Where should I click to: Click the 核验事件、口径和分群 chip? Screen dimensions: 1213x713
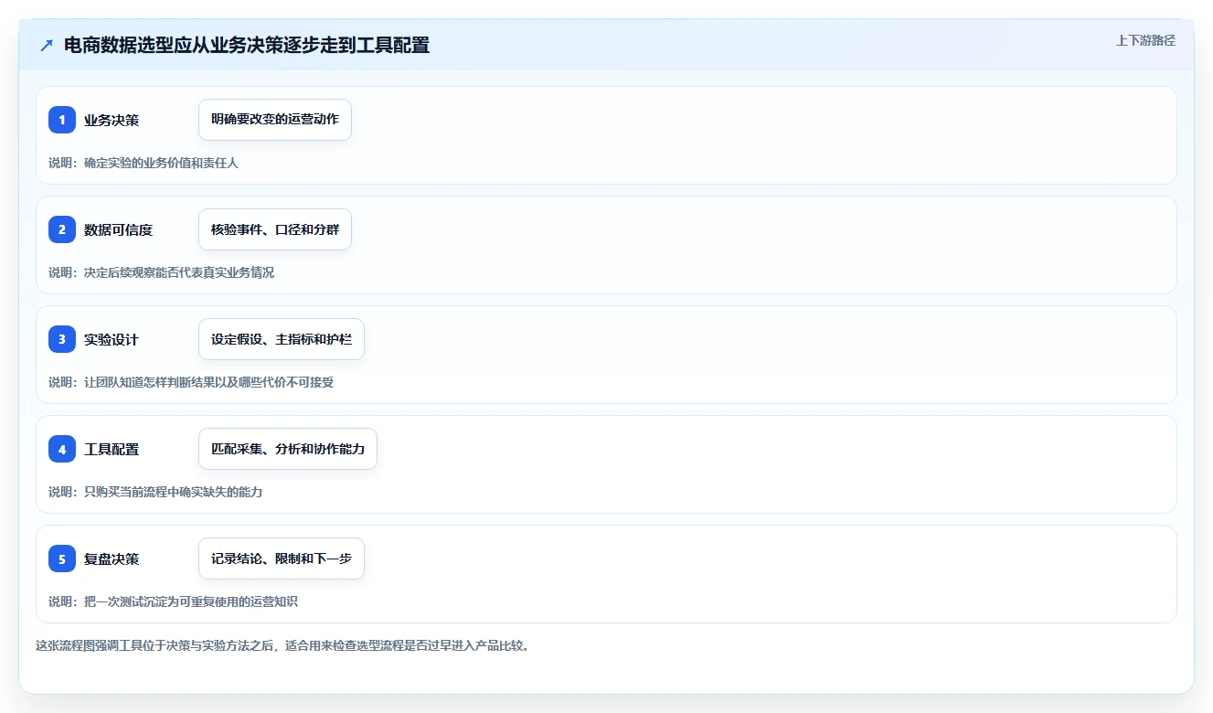(x=275, y=229)
